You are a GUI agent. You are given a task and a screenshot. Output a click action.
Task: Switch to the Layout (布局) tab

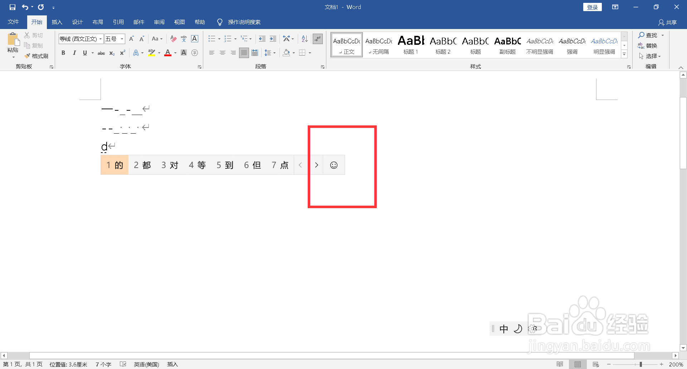click(98, 22)
